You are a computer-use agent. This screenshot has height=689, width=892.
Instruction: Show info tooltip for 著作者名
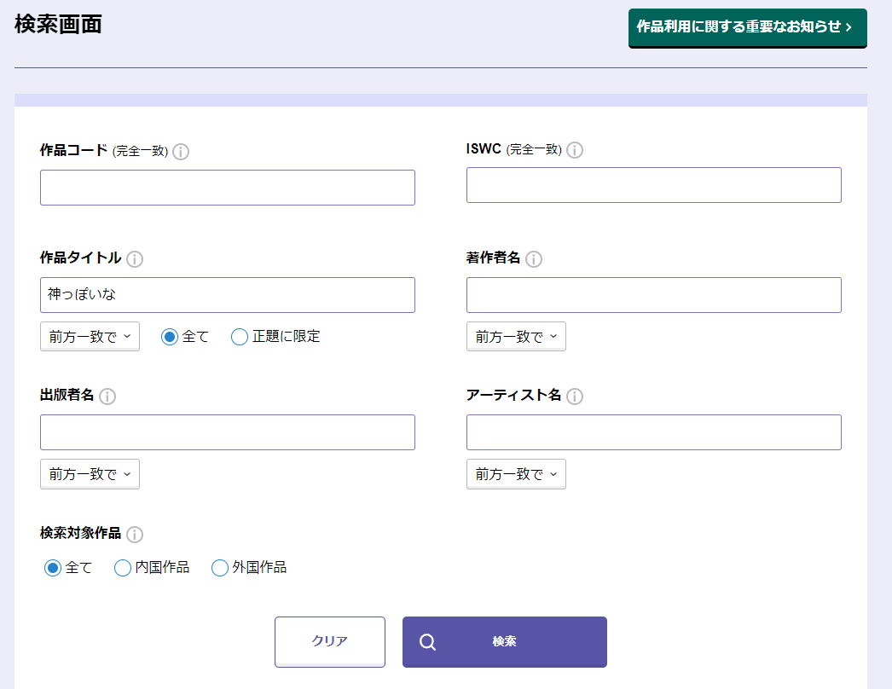tap(534, 259)
